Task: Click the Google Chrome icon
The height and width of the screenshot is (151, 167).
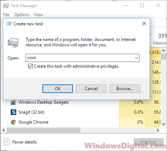Action: click(14, 122)
